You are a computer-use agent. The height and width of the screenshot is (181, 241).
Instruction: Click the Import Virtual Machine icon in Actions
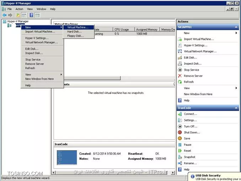pos(180,39)
